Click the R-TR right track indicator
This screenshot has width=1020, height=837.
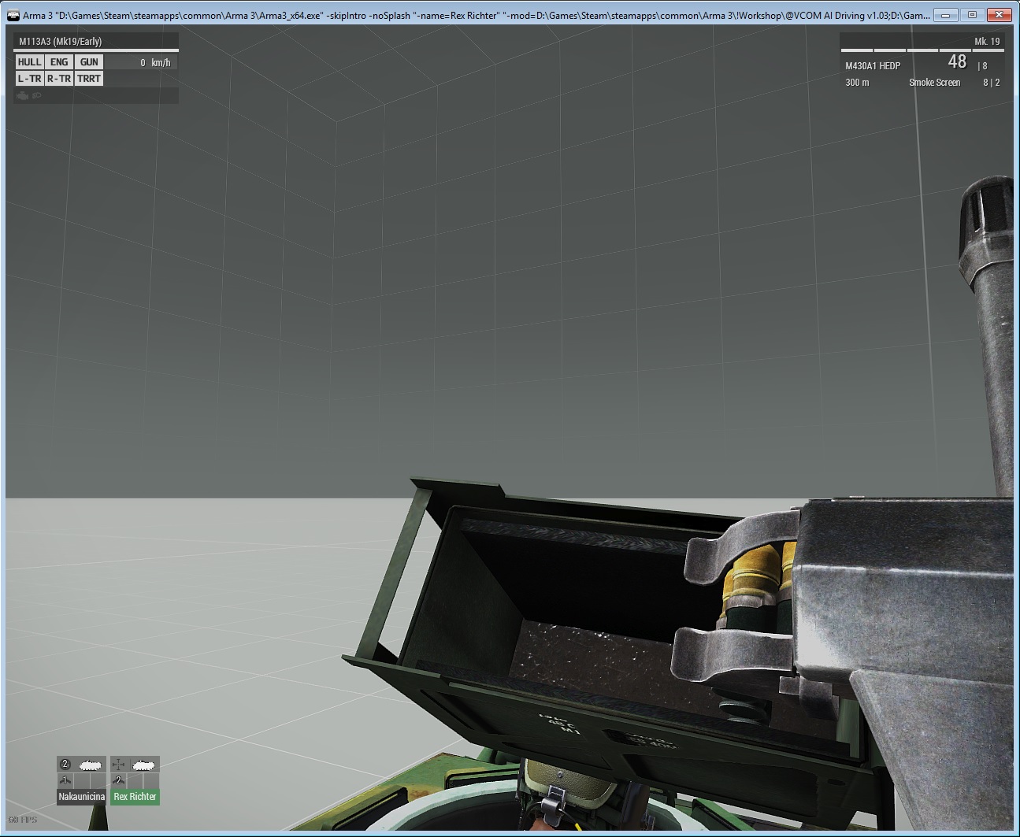pos(59,79)
